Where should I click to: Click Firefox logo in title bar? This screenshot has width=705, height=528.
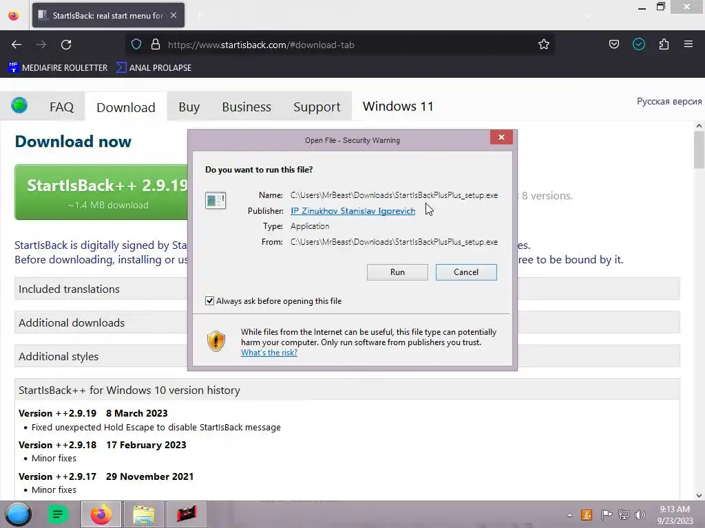14,15
